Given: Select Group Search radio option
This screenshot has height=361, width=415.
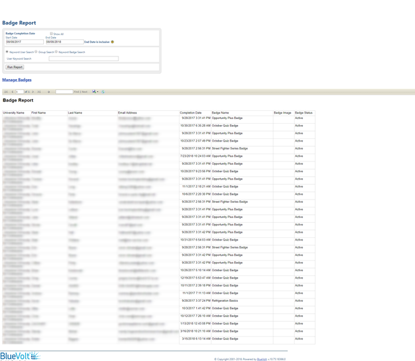Looking at the screenshot, I should pyautogui.click(x=37, y=52).
